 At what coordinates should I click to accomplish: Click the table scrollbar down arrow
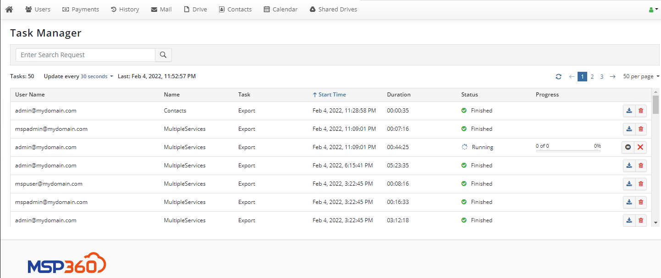click(655, 223)
